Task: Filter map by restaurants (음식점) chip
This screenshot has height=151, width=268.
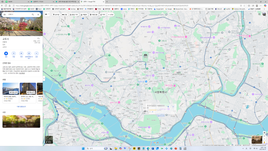Action: tap(56, 15)
